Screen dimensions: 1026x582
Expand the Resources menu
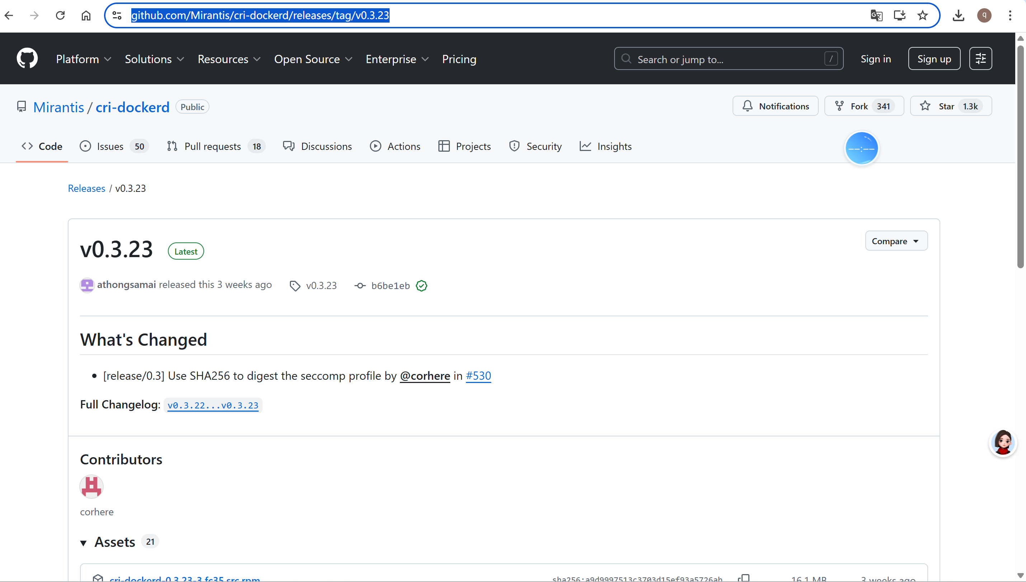[x=229, y=59]
